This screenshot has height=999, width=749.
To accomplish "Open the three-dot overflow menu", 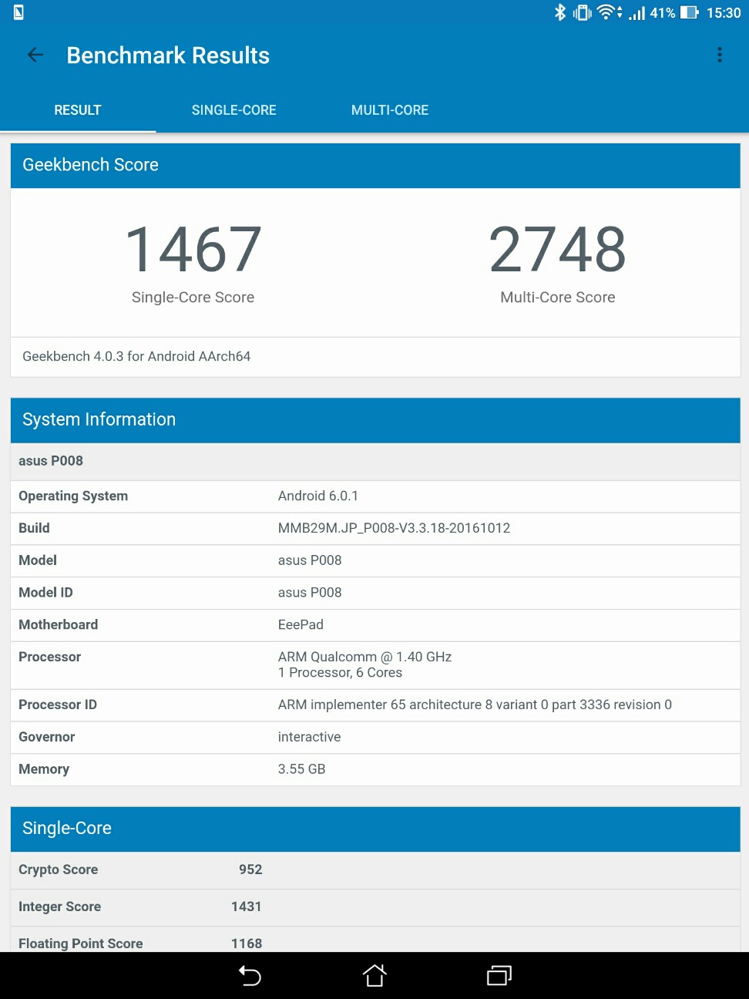I will click(x=720, y=55).
